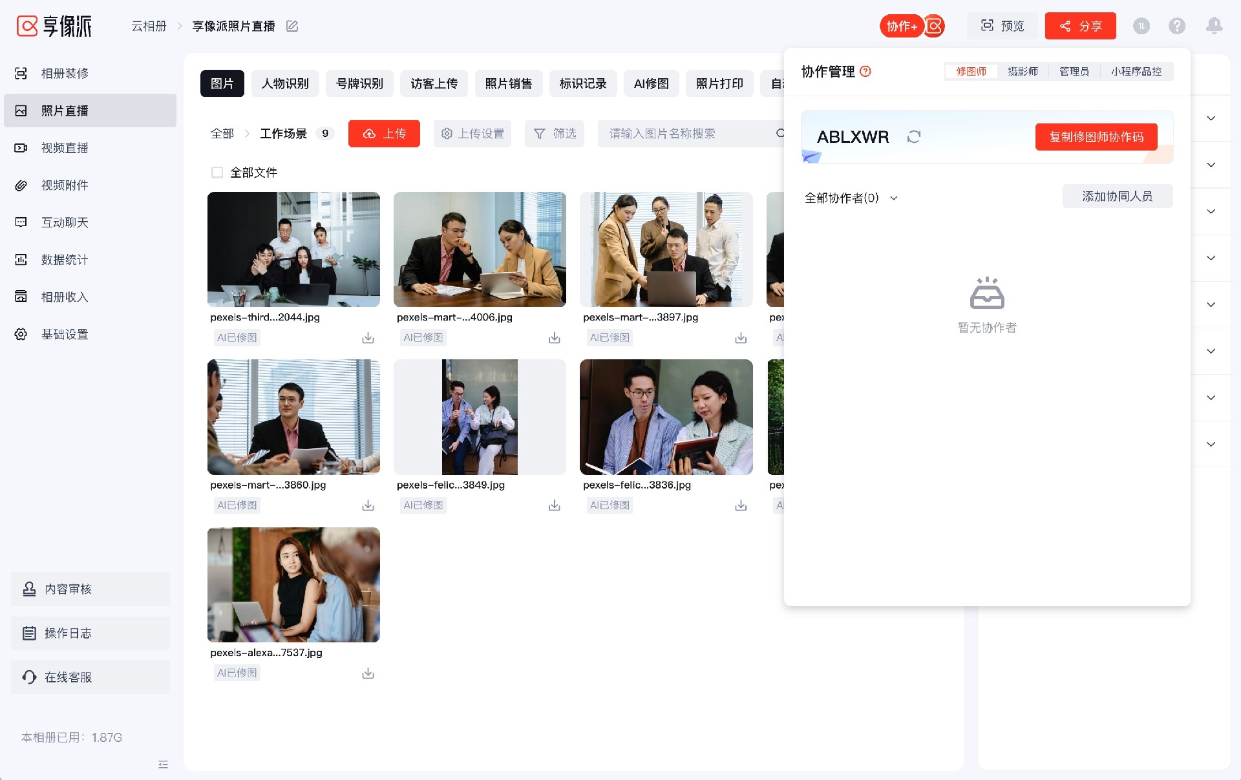The height and width of the screenshot is (780, 1241).
Task: Click the help icon beside 协作管理 title
Action: click(x=865, y=72)
